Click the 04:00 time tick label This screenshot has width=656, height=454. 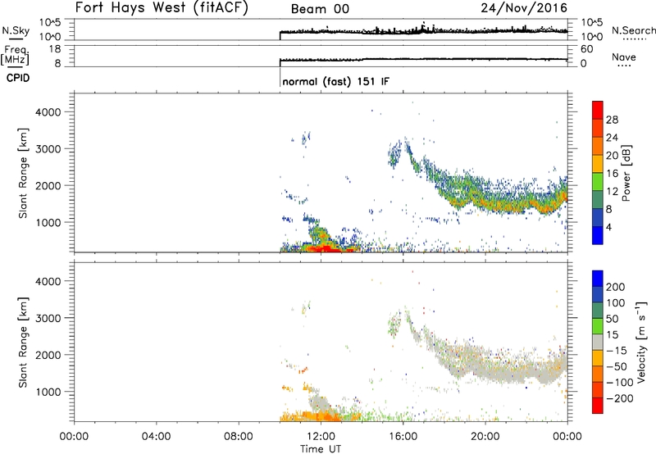tap(156, 437)
